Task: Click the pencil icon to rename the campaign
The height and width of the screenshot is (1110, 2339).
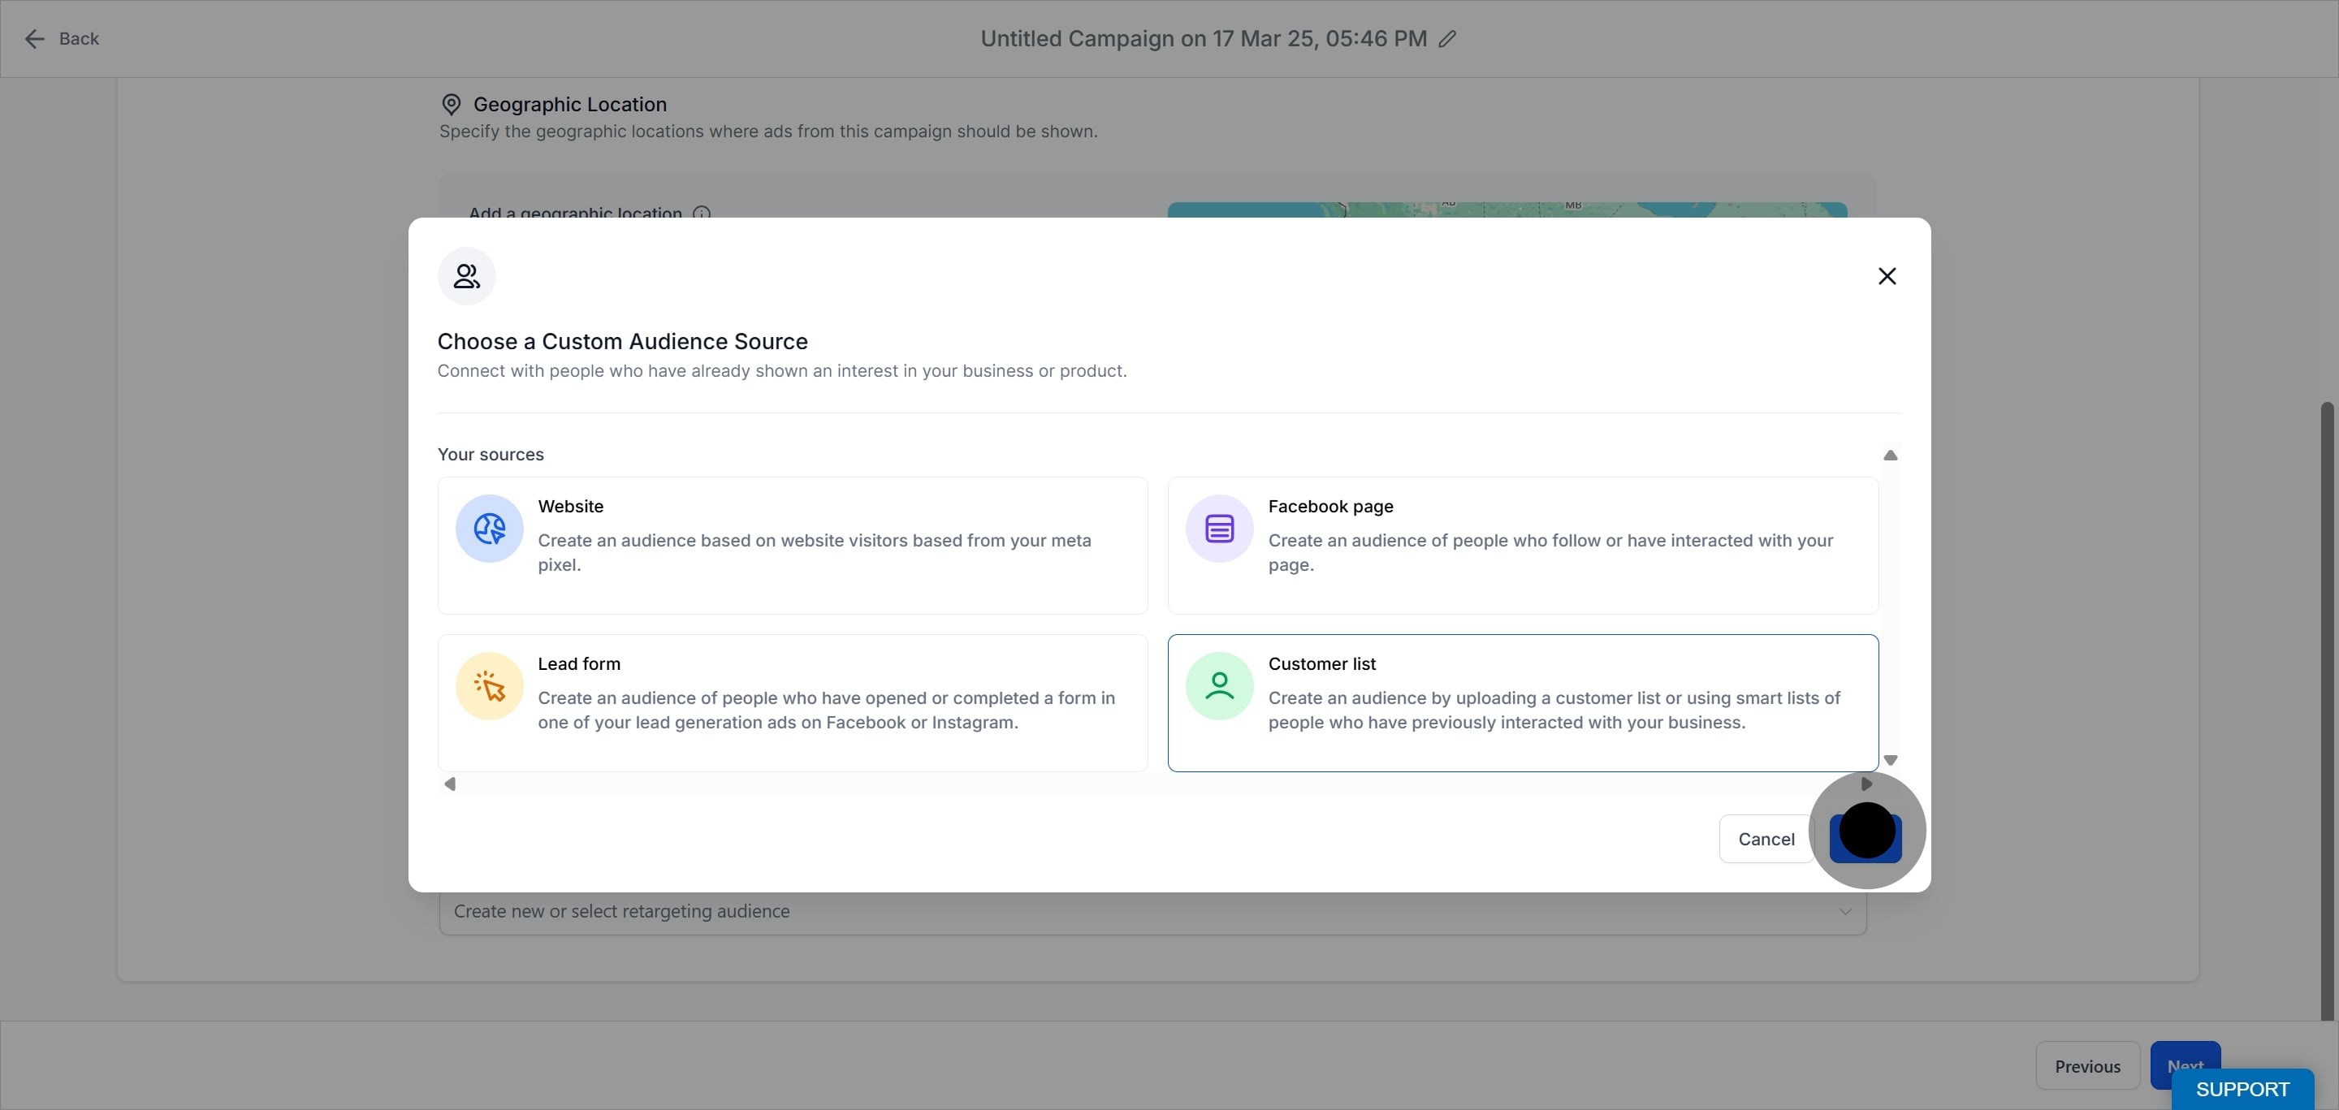Action: point(1447,39)
